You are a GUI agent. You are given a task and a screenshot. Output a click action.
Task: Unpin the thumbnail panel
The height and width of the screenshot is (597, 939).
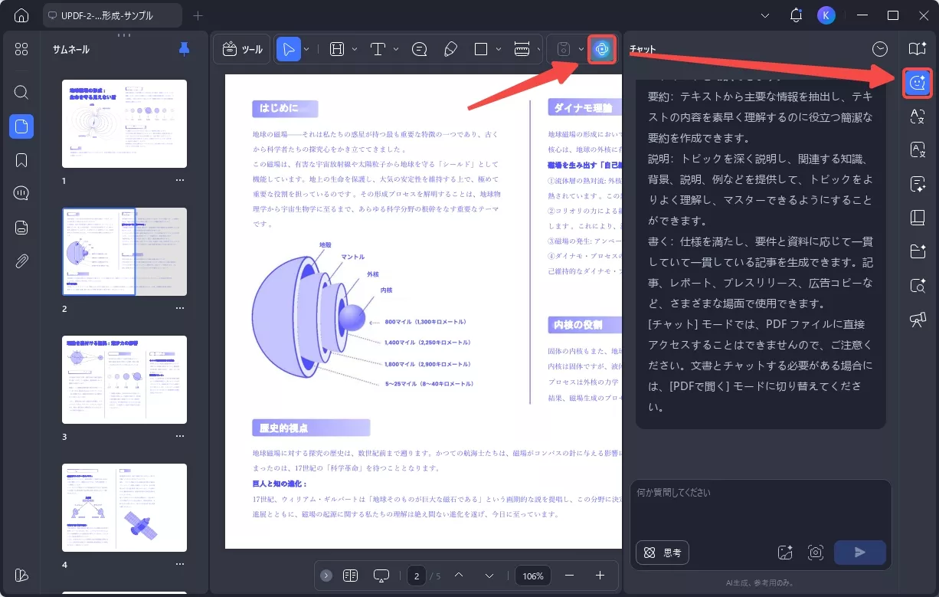pos(183,48)
